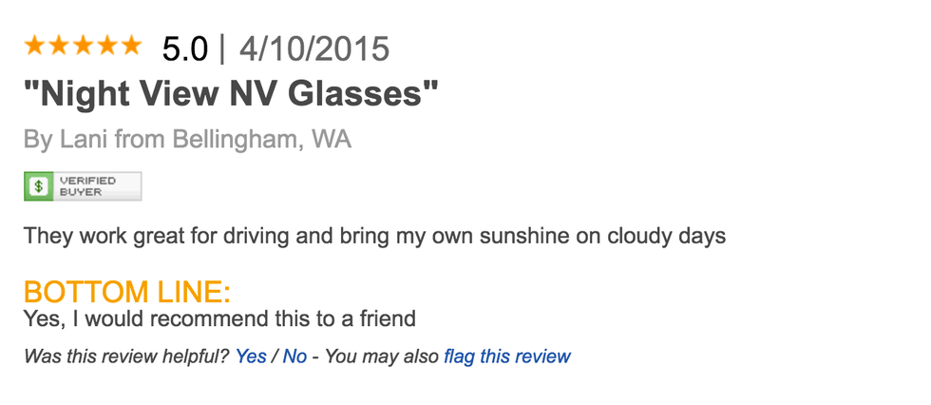Mark review unhelpful with No link
Image resolution: width=931 pixels, height=405 pixels.
[294, 357]
